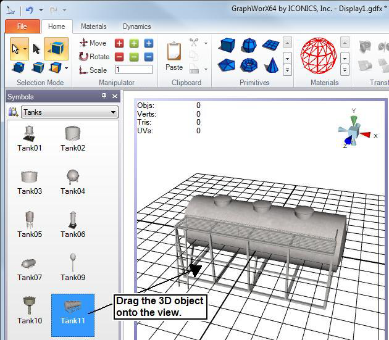389x340 pixels.
Task: Open the Dynamics ribbon tab
Action: (136, 27)
